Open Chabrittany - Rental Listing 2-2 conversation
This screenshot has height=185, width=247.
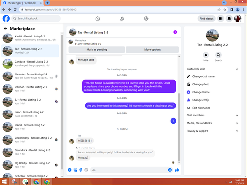pos(30,140)
